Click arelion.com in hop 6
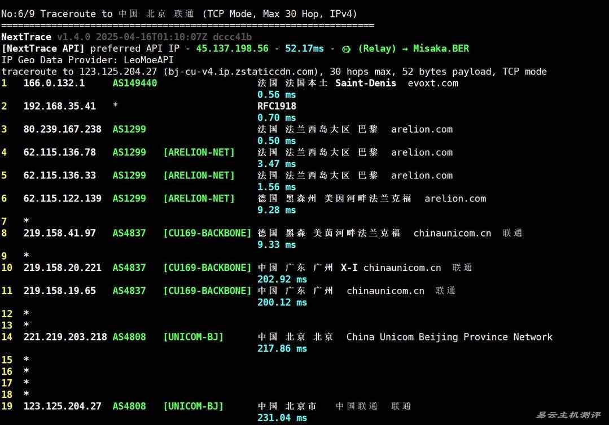The image size is (609, 425). (455, 199)
